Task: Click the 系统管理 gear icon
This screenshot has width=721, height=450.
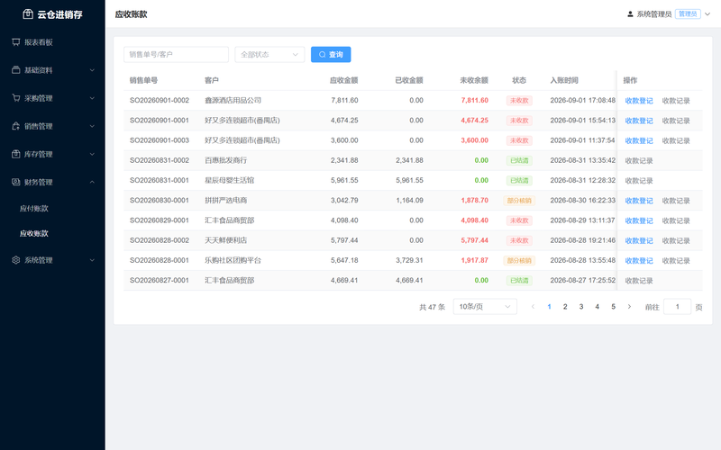Action: pos(16,260)
